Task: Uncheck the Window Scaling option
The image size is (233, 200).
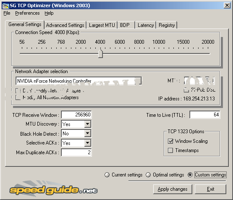Action: click(x=170, y=141)
